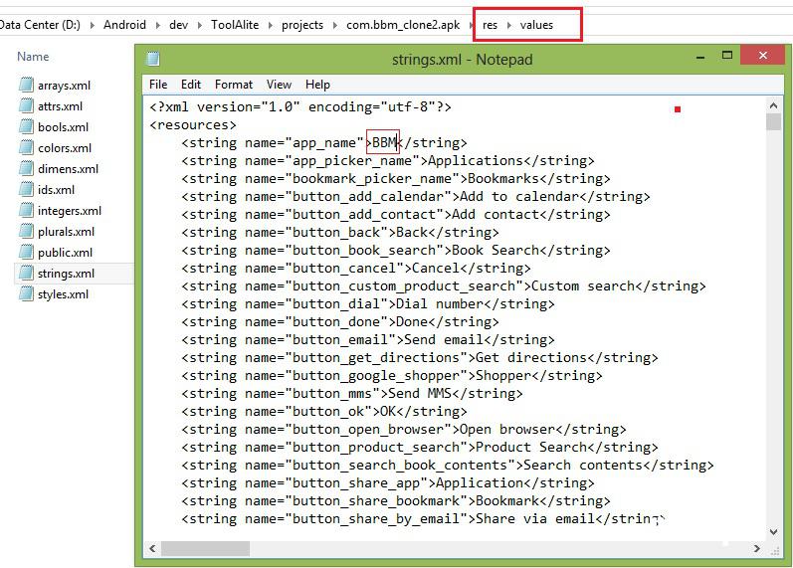Select ids.xml file name
793x568 pixels.
pyautogui.click(x=56, y=190)
